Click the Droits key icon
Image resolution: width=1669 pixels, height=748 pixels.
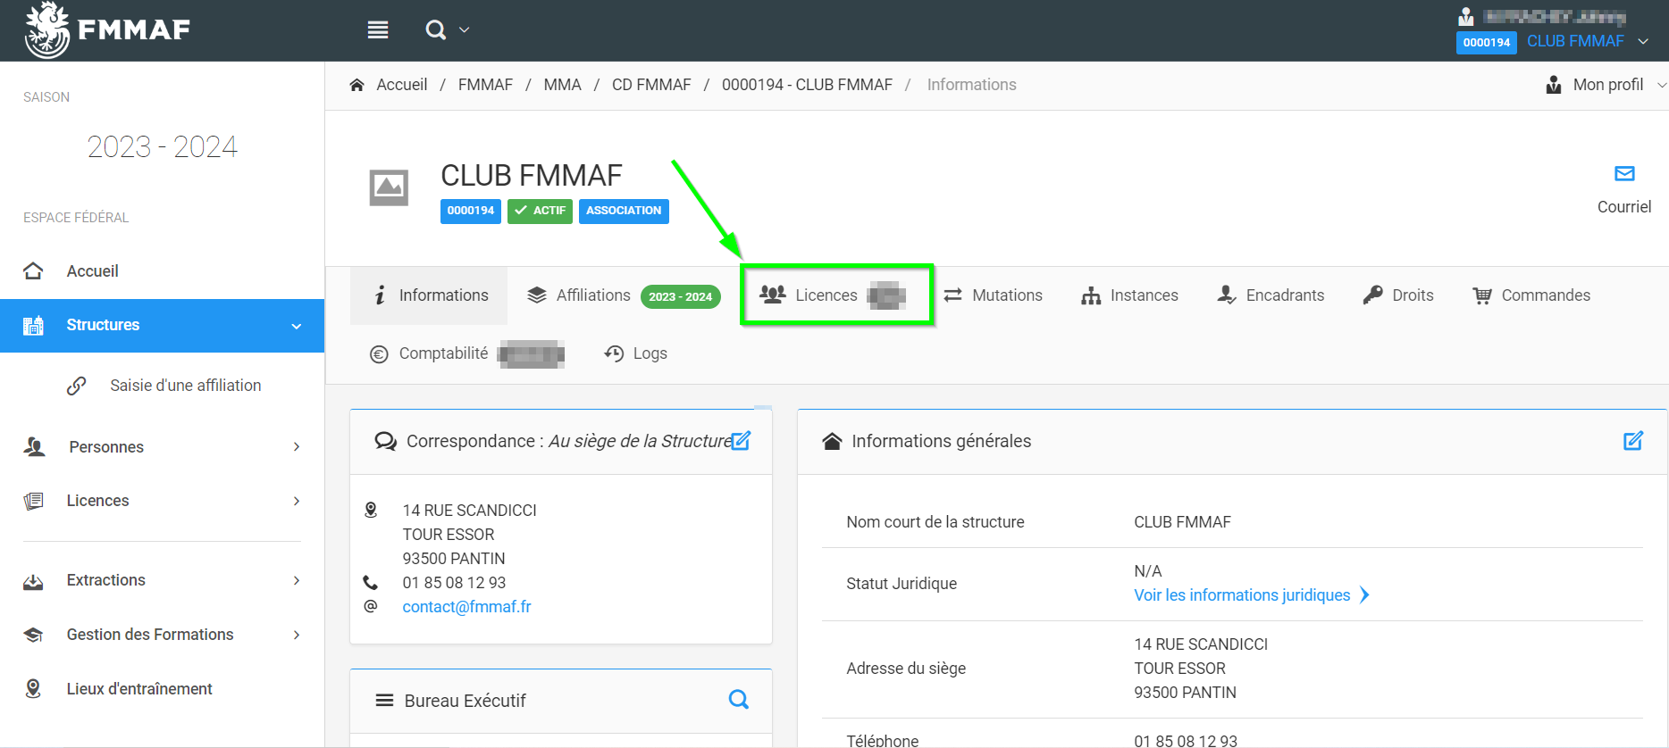click(x=1372, y=295)
